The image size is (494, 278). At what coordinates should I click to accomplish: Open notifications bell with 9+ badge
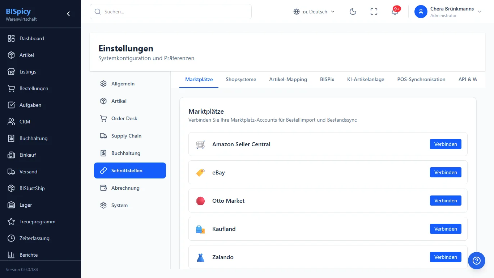pos(395,12)
